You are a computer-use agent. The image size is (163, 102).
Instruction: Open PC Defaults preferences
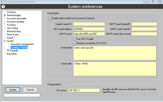click(12, 51)
